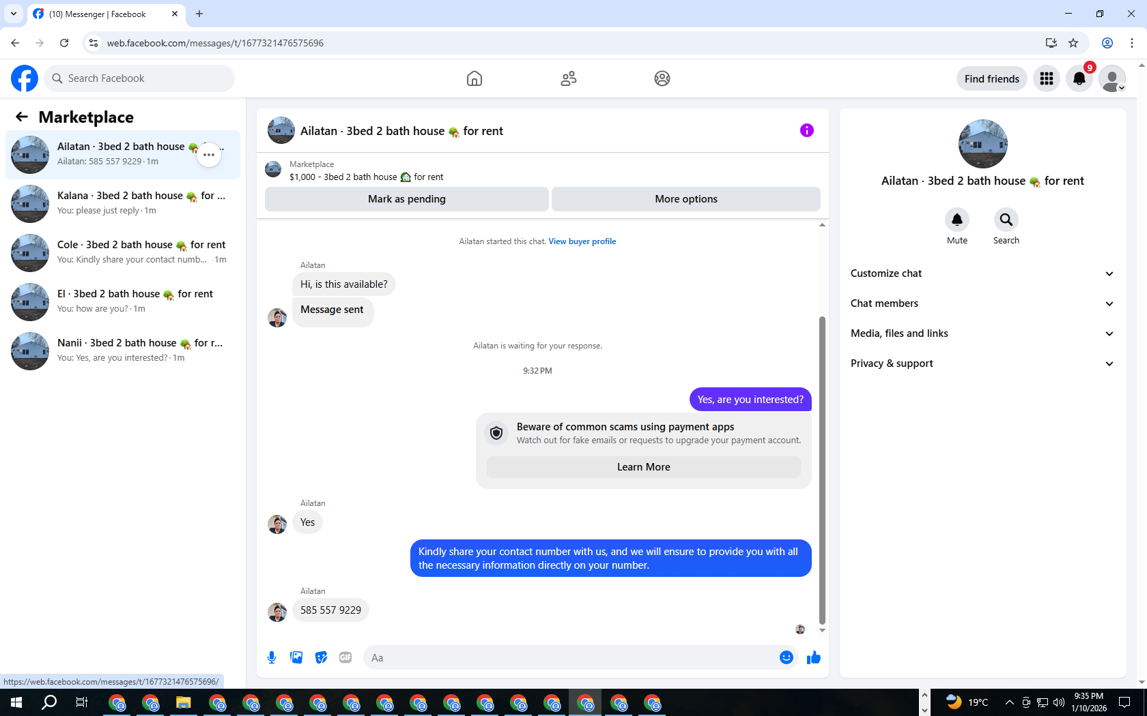The width and height of the screenshot is (1147, 716).
Task: Open the Nanii conversation
Action: [x=123, y=351]
